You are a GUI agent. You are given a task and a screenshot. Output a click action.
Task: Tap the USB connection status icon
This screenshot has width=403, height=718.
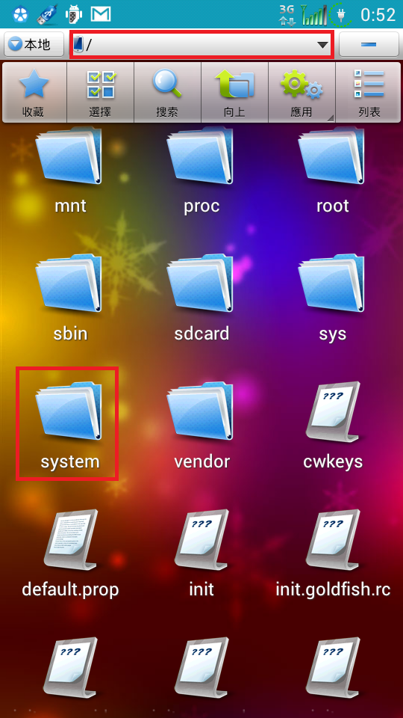46,14
